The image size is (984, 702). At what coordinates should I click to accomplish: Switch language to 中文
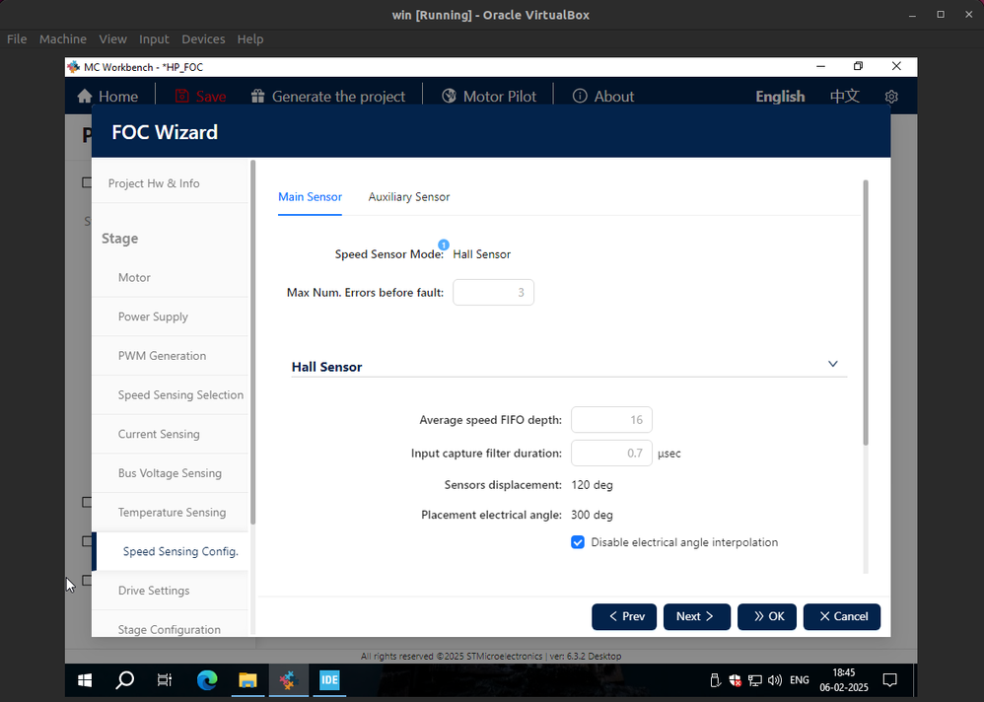[x=845, y=96]
